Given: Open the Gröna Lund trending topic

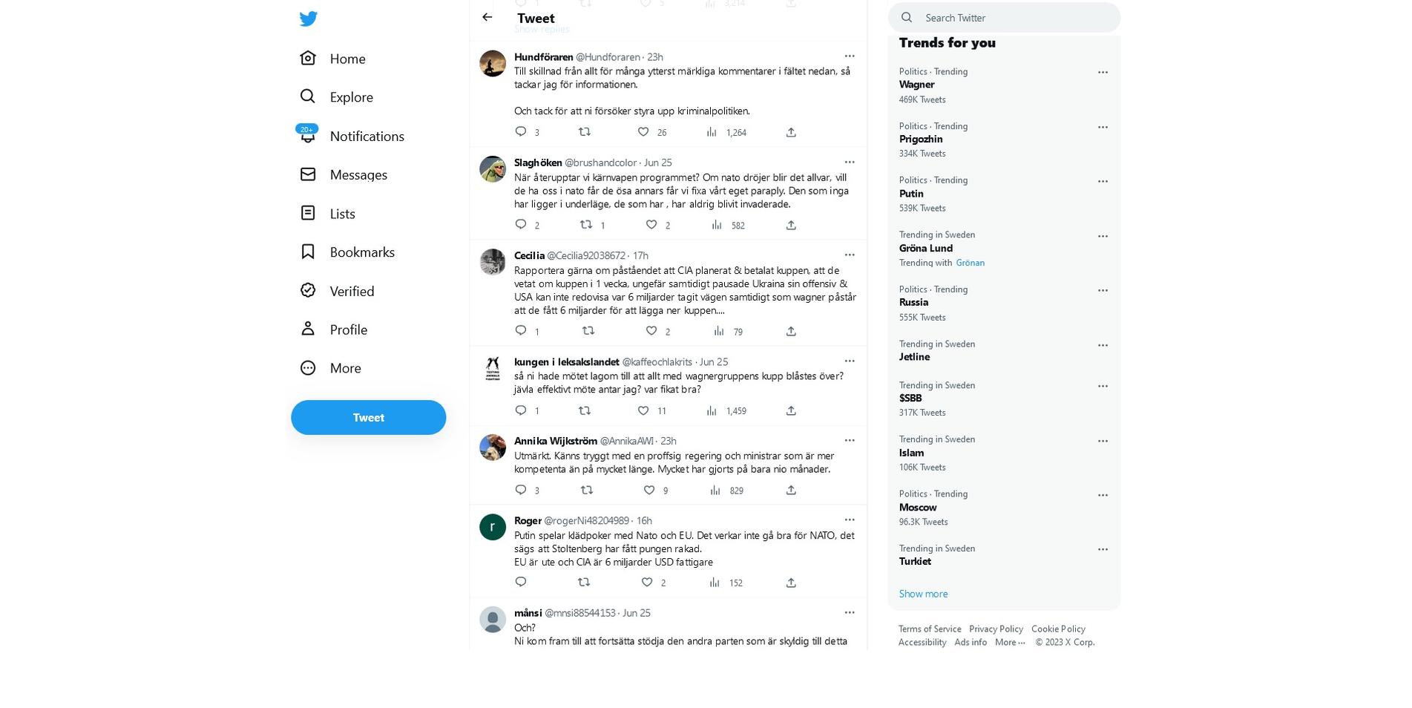Looking at the screenshot, I should click(x=926, y=248).
